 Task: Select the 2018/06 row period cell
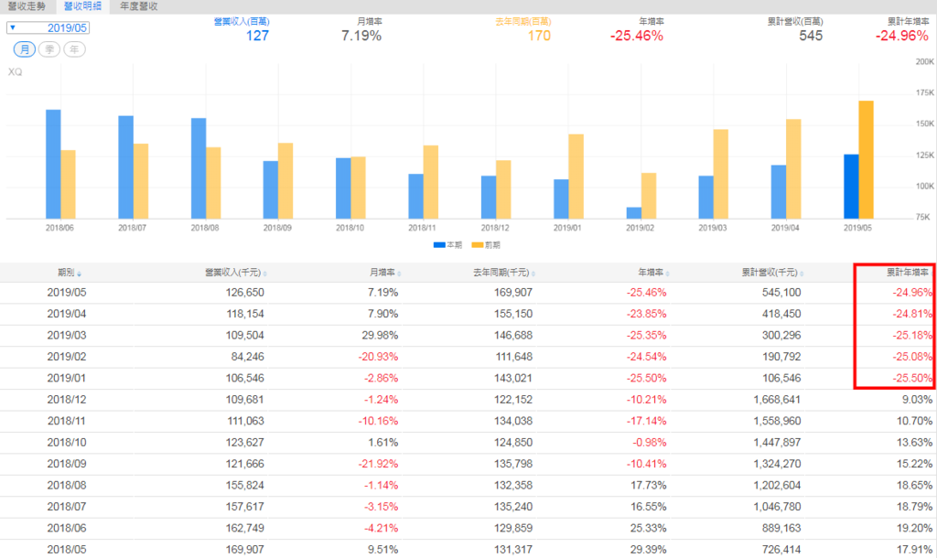click(66, 529)
